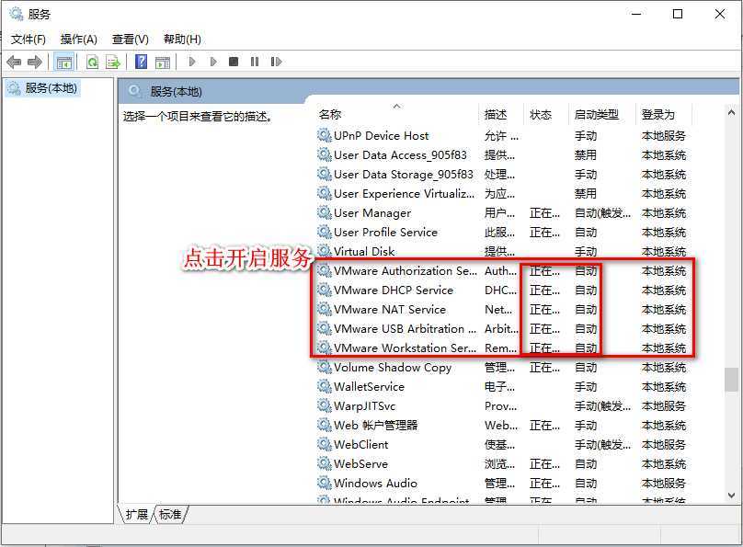Select the User Experience Virtualiz... service
Image resolution: width=743 pixels, height=547 pixels.
[404, 193]
